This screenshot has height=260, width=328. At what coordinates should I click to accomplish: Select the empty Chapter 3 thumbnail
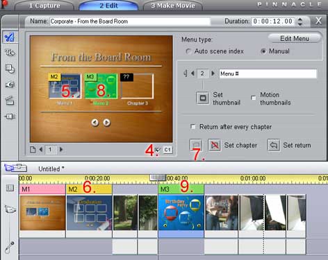point(137,86)
